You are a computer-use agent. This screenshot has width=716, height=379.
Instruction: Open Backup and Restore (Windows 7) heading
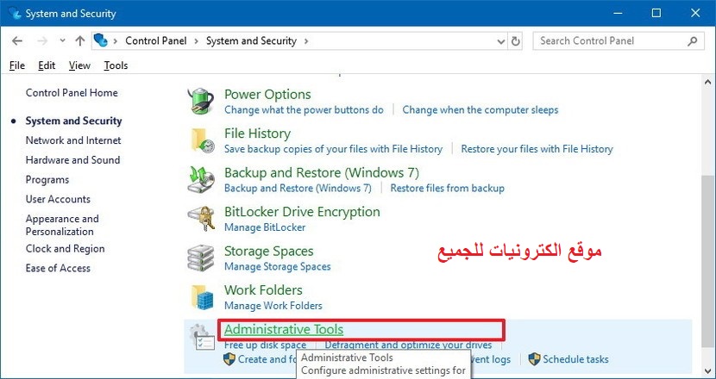tap(322, 173)
